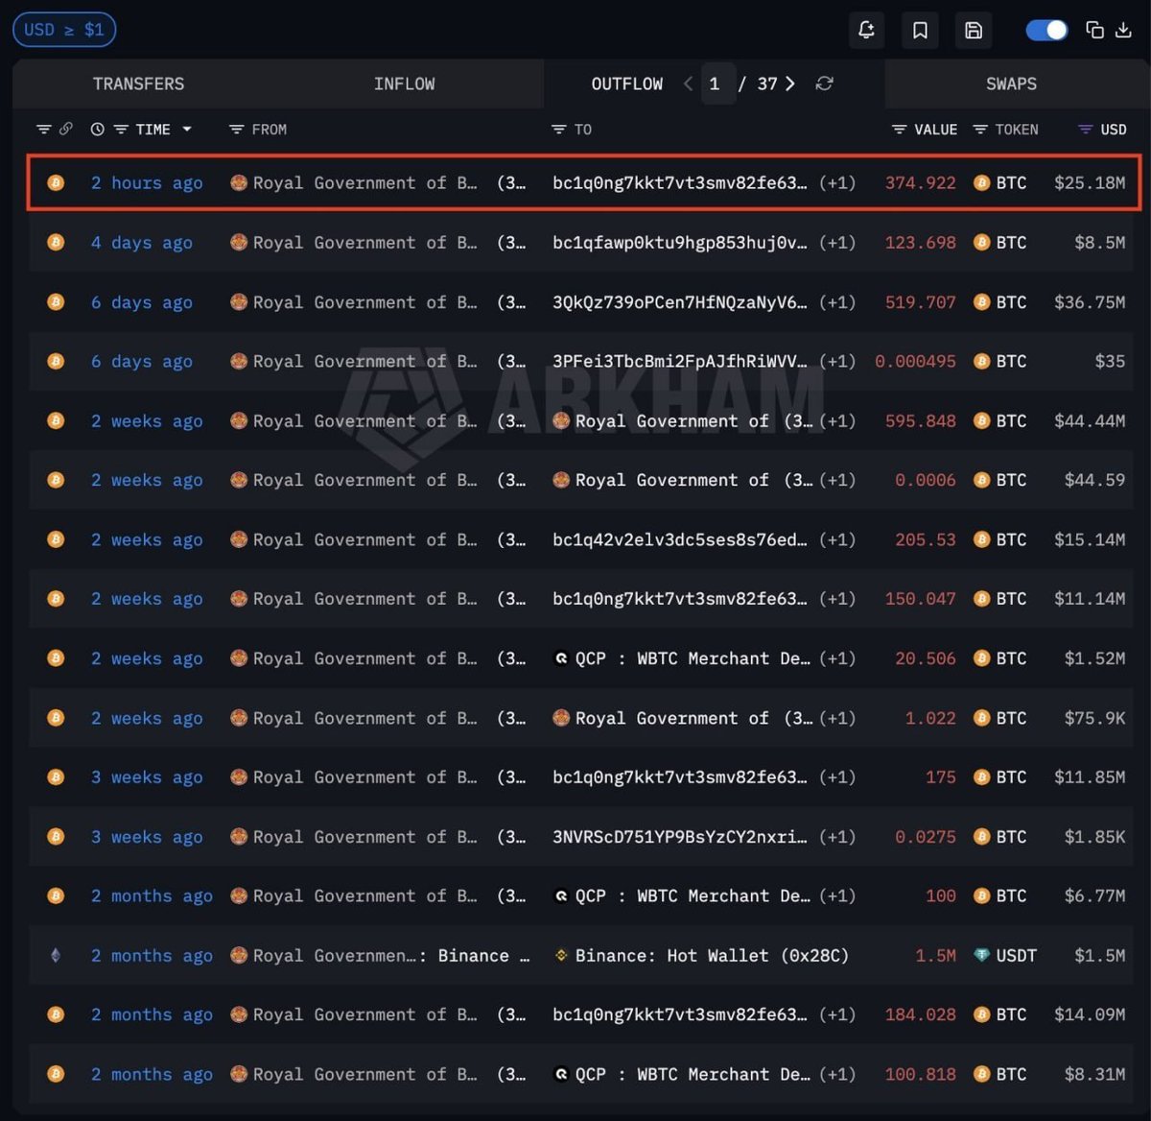Go to next outflow page
The width and height of the screenshot is (1151, 1121).
click(790, 84)
